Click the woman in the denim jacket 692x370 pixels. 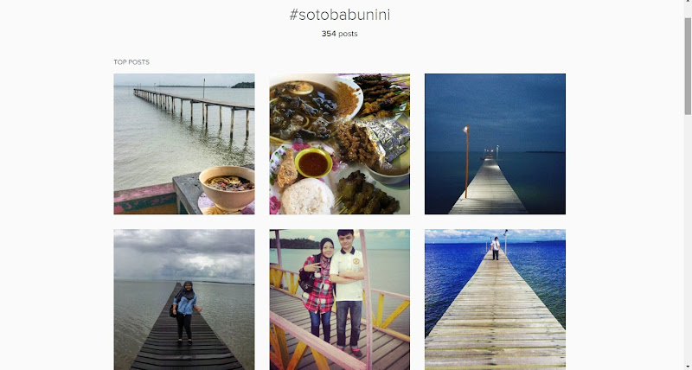tap(184, 313)
